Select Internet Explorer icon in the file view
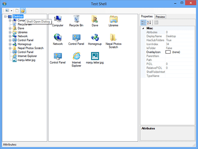 coord(76,56)
